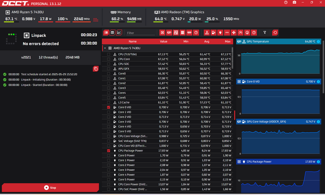Toggle the fan sensor type filter

(x=233, y=33)
